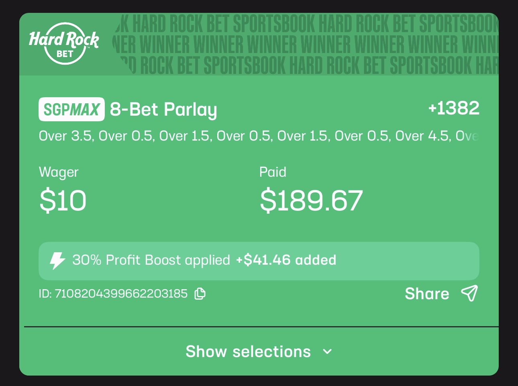Select the bet ID number text
The image size is (518, 386).
click(x=113, y=294)
